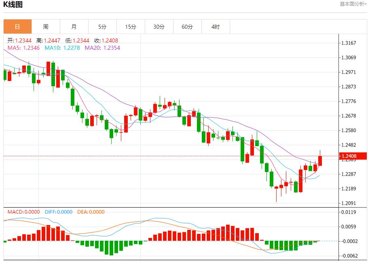Select the 日 daily chart tab
The width and height of the screenshot is (368, 261).
tap(17, 27)
